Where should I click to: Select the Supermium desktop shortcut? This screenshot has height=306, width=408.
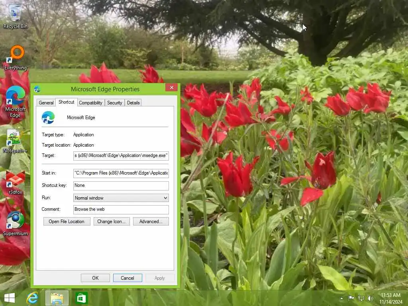(16, 224)
